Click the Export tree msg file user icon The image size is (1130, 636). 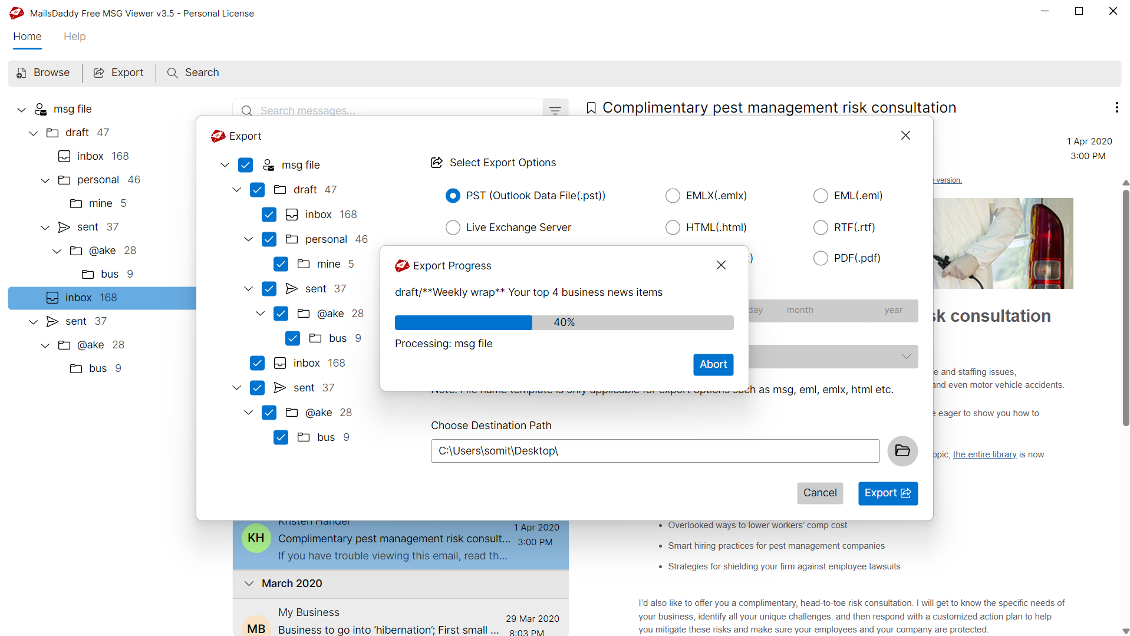tap(268, 165)
